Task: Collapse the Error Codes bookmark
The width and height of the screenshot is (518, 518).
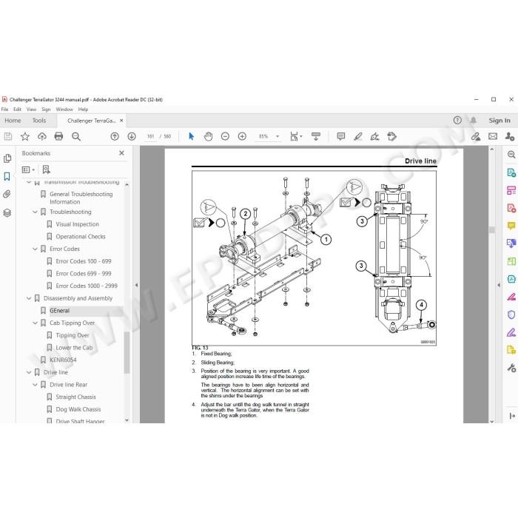Action: 35,249
